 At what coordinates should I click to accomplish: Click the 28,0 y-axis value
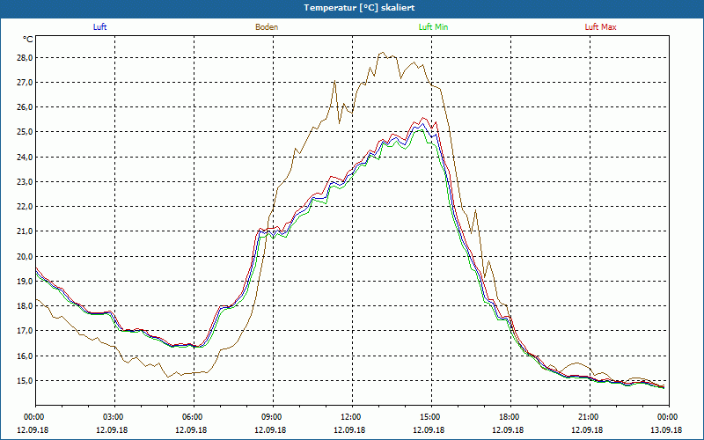(x=25, y=58)
